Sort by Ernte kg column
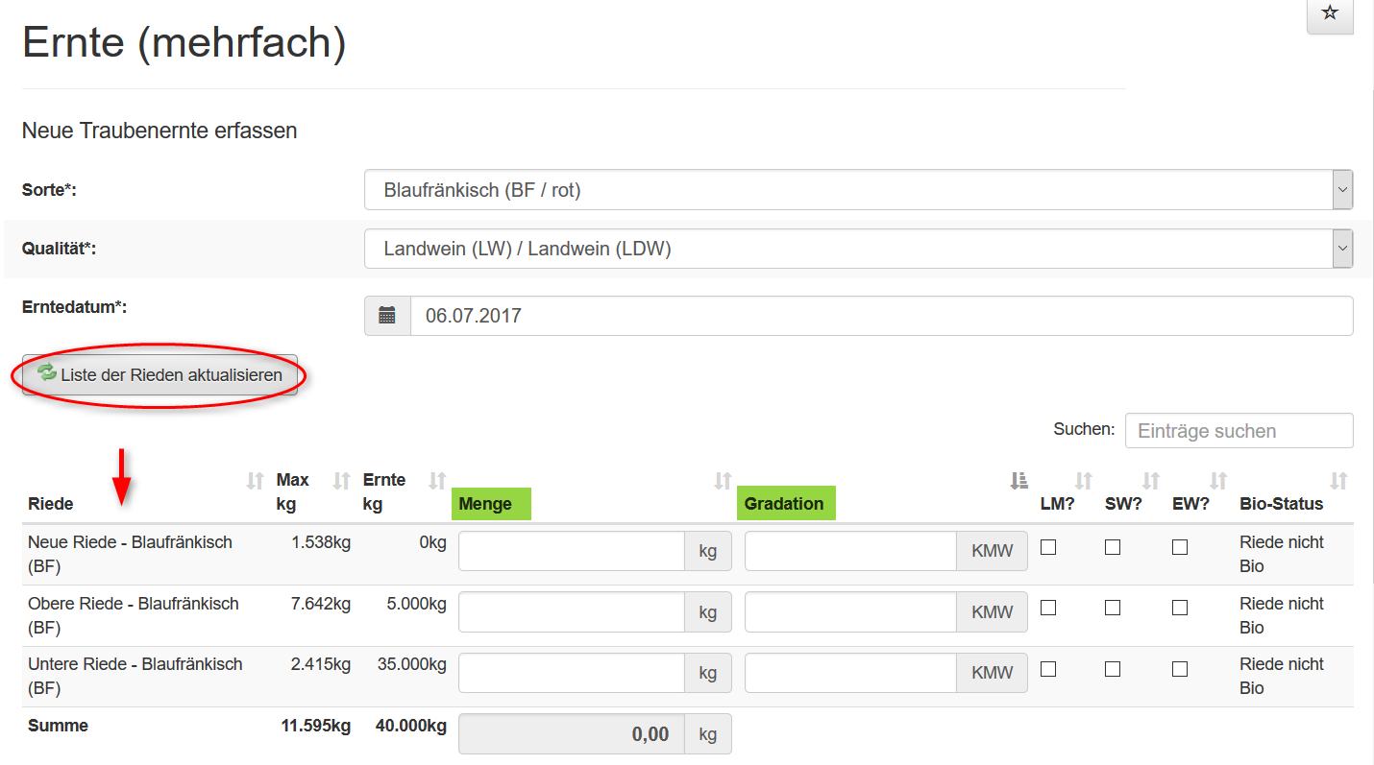1374x765 pixels. pos(437,480)
